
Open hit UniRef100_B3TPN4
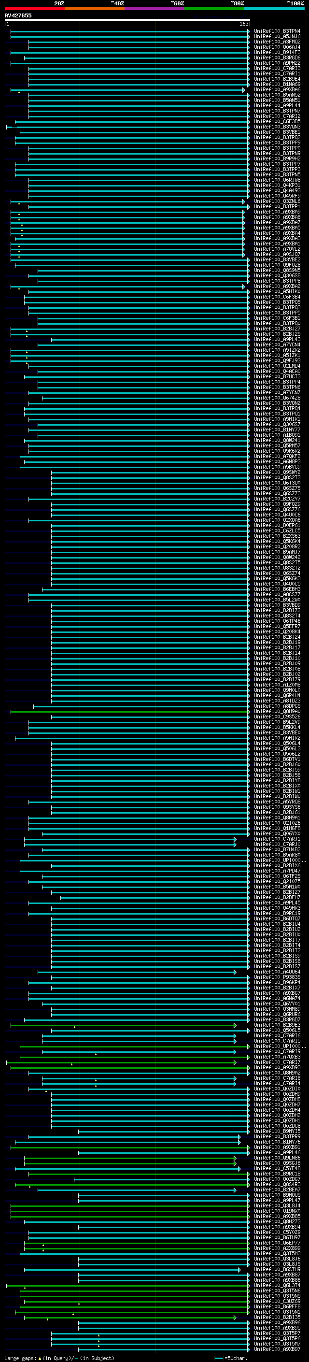pos(277,31)
